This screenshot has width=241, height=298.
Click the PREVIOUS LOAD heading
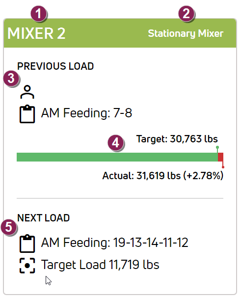[55, 66]
